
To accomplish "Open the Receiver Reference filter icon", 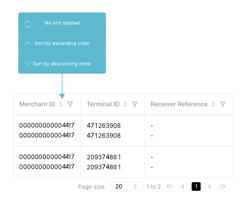I will [222, 104].
